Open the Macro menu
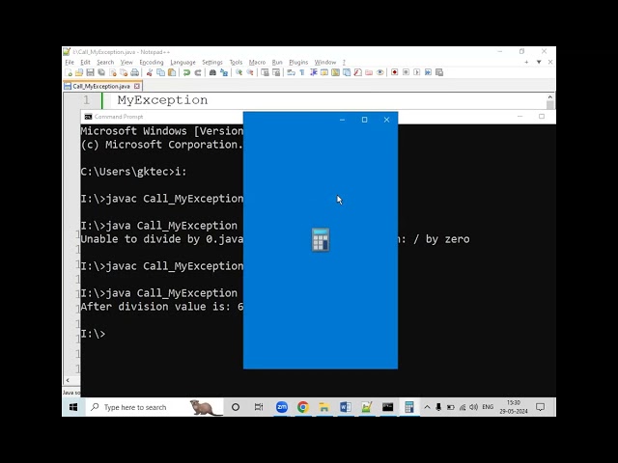 [x=257, y=62]
